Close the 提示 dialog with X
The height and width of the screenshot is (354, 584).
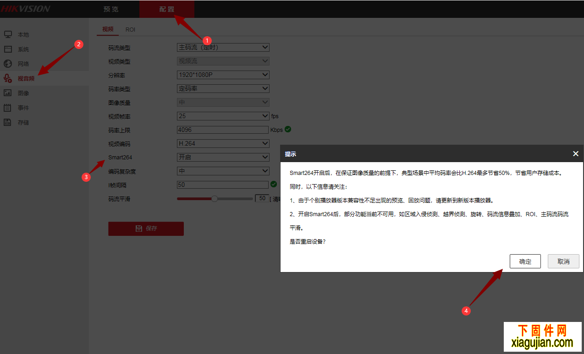(x=576, y=154)
